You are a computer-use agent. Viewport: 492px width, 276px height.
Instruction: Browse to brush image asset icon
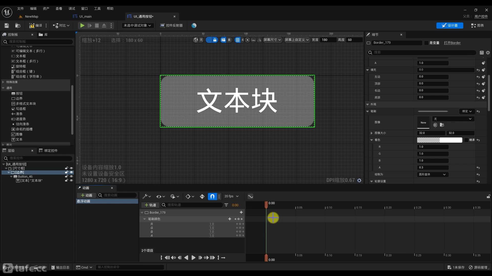(x=442, y=125)
